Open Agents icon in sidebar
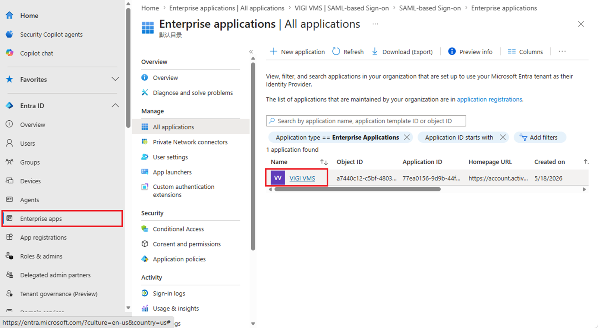 pyautogui.click(x=9, y=200)
